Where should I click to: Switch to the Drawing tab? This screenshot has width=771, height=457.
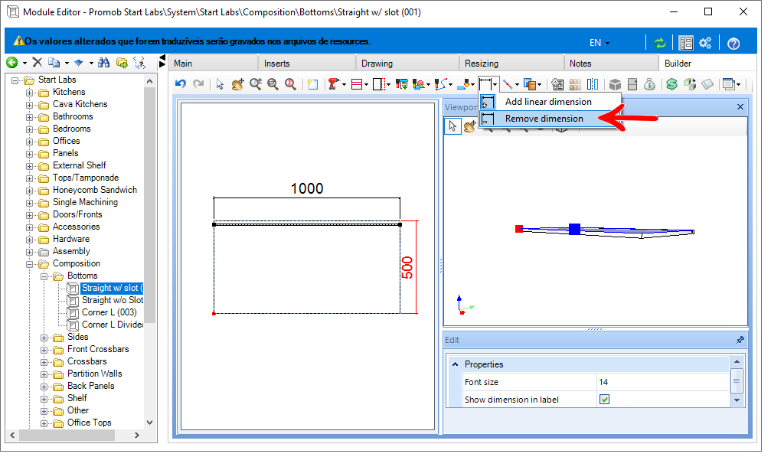click(377, 64)
